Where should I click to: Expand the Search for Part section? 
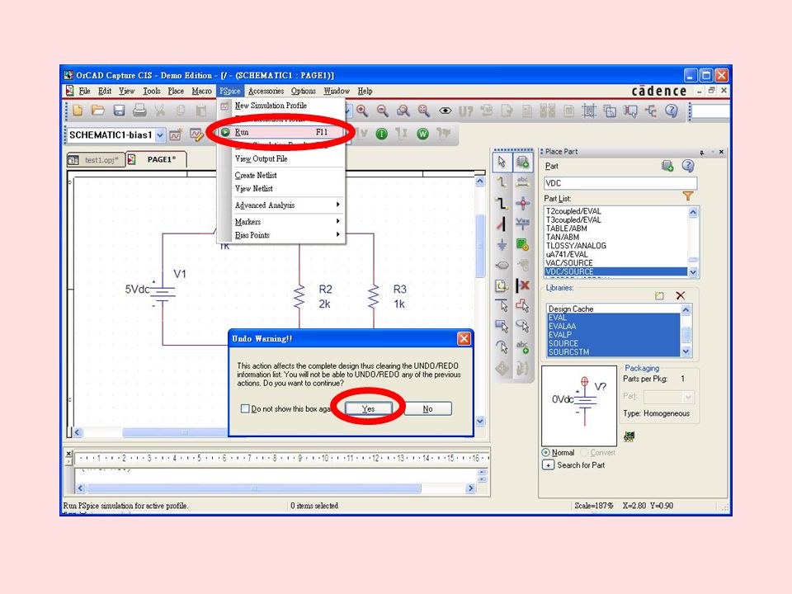548,465
